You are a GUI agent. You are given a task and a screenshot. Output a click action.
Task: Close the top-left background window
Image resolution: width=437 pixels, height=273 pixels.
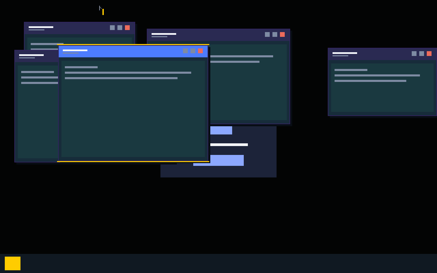tap(127, 28)
